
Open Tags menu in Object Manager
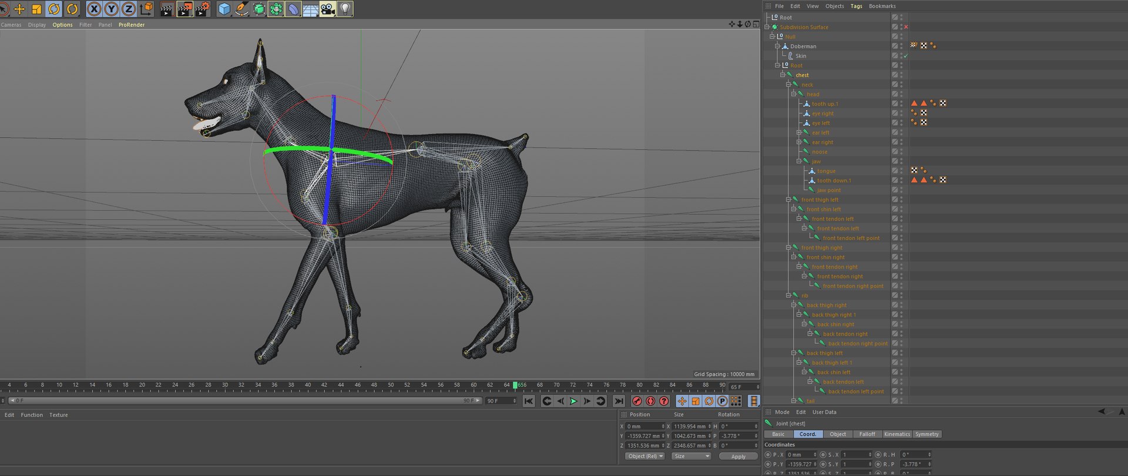point(857,6)
